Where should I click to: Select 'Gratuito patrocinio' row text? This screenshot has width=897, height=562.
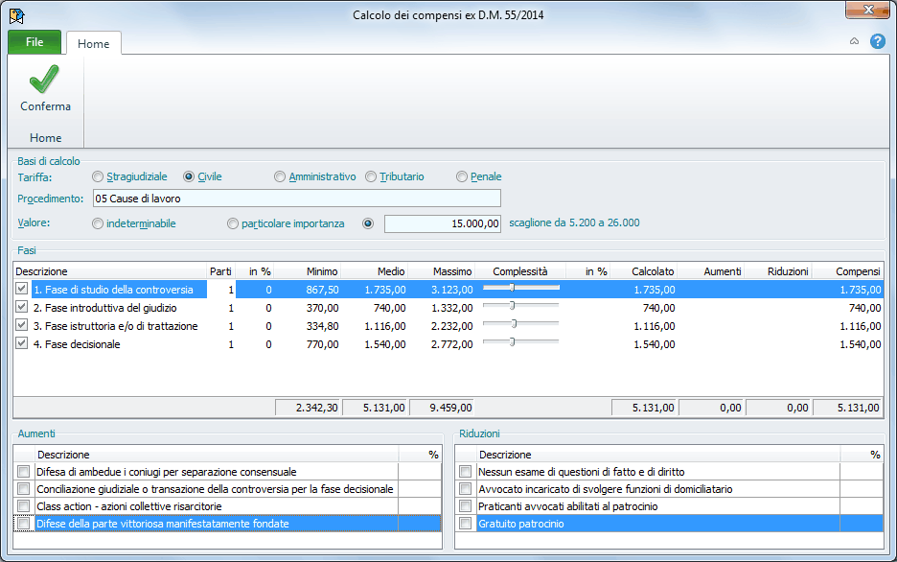(x=521, y=524)
